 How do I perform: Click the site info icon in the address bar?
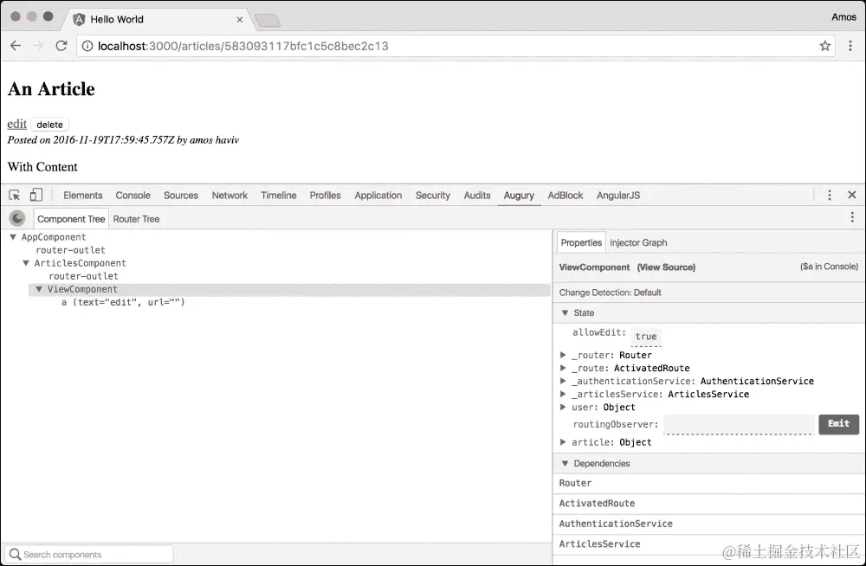tap(87, 46)
